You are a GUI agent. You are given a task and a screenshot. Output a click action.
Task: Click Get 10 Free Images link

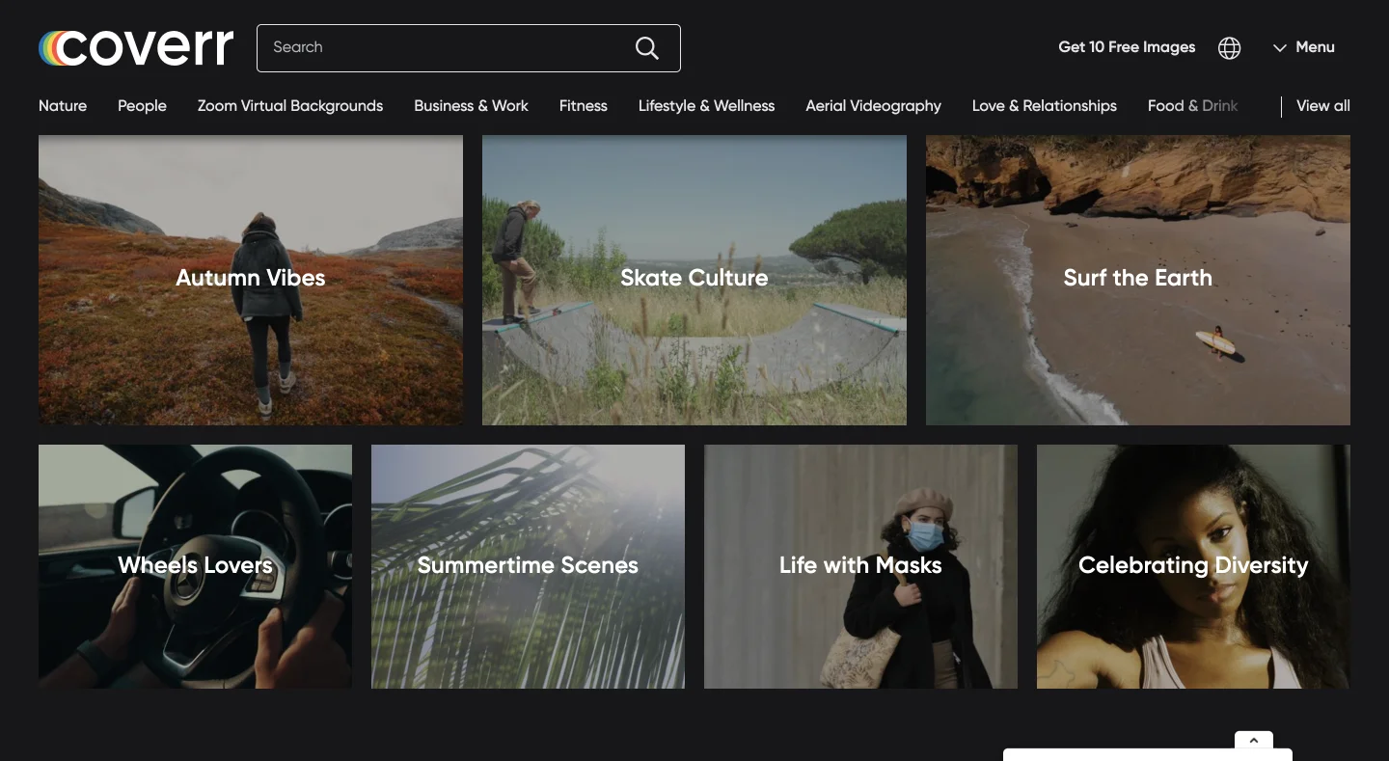pos(1126,47)
